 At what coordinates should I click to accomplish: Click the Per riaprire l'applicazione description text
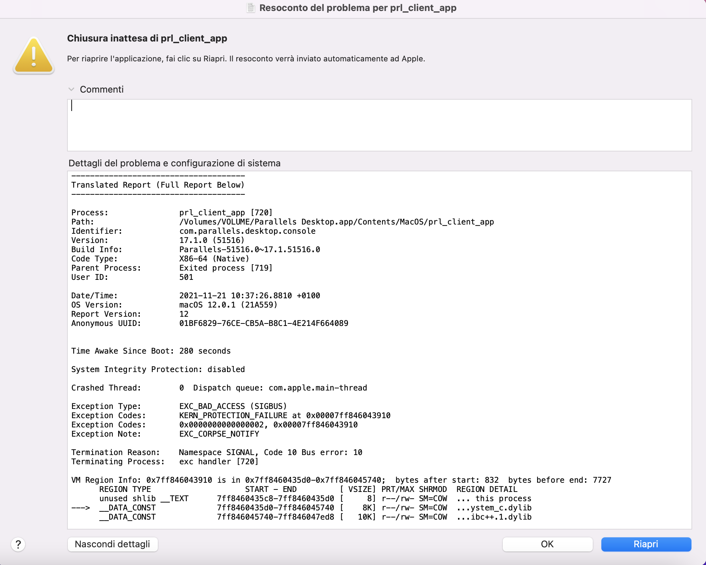(x=246, y=59)
